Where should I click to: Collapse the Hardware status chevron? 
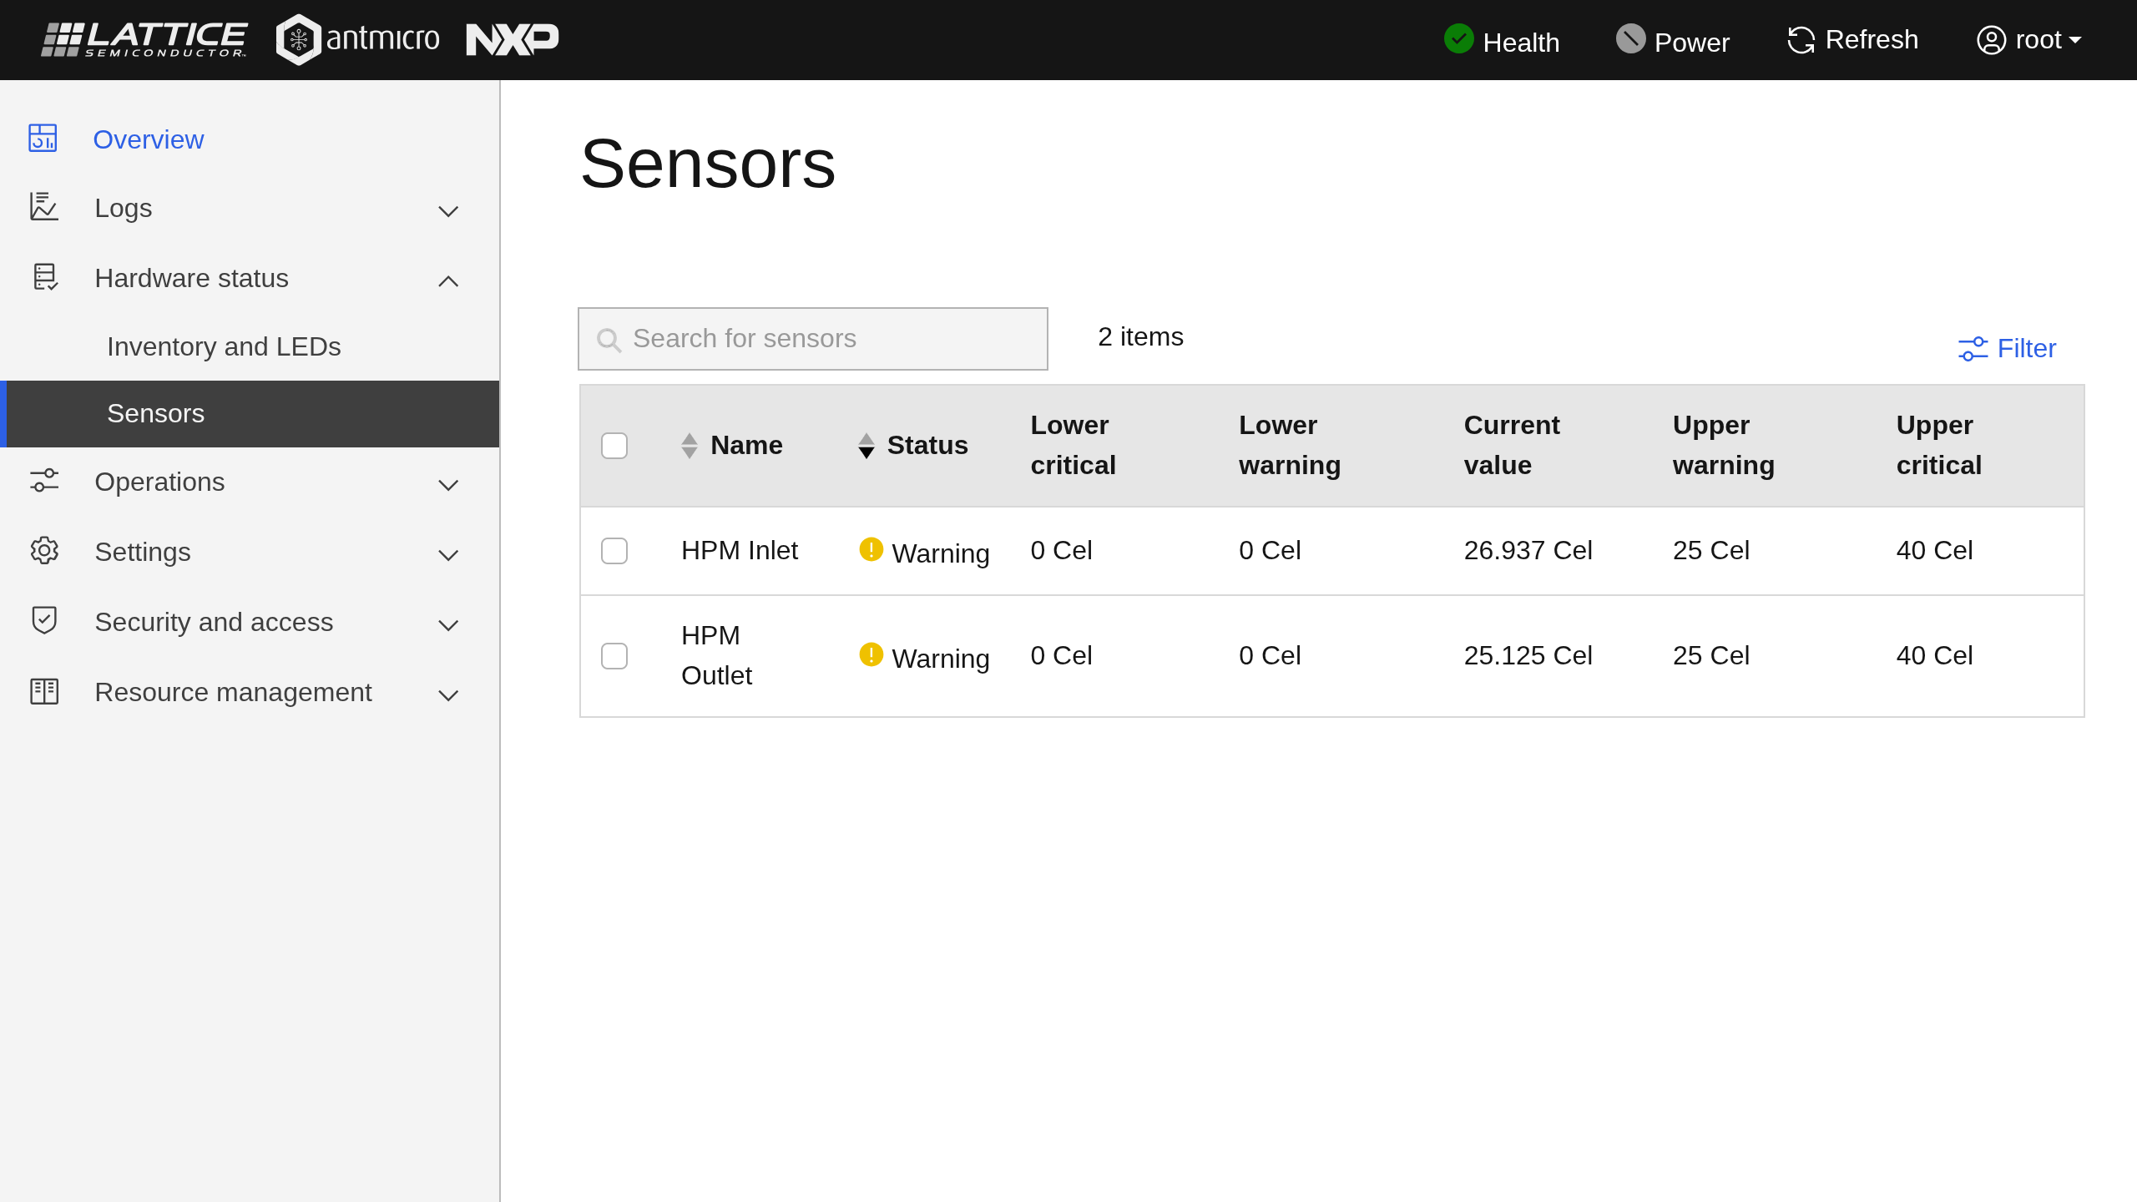pos(448,280)
